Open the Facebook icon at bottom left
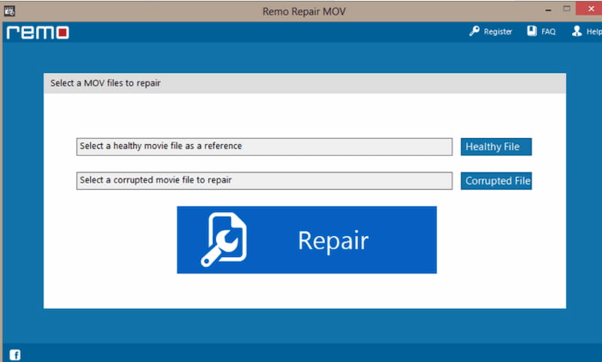This screenshot has height=362, width=602. [x=15, y=354]
